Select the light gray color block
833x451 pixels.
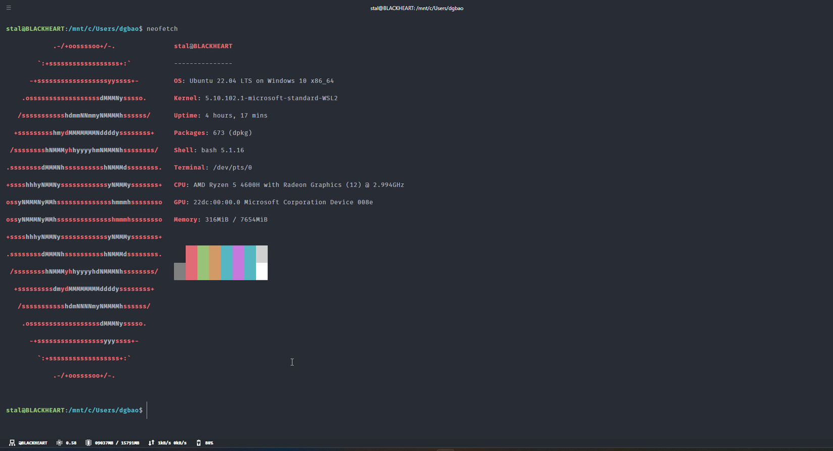(x=262, y=254)
